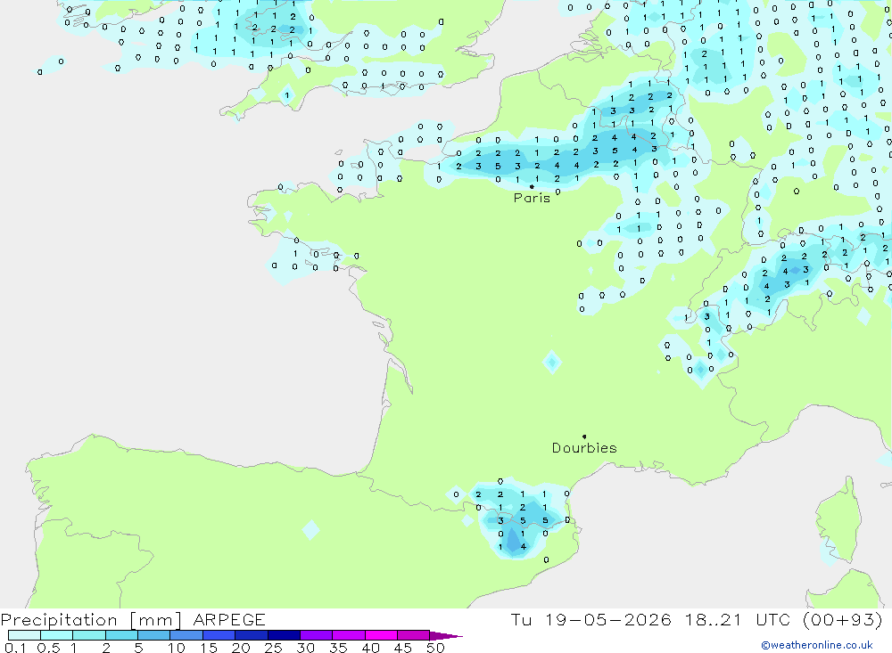Click the '35' legend scale value

point(338,648)
